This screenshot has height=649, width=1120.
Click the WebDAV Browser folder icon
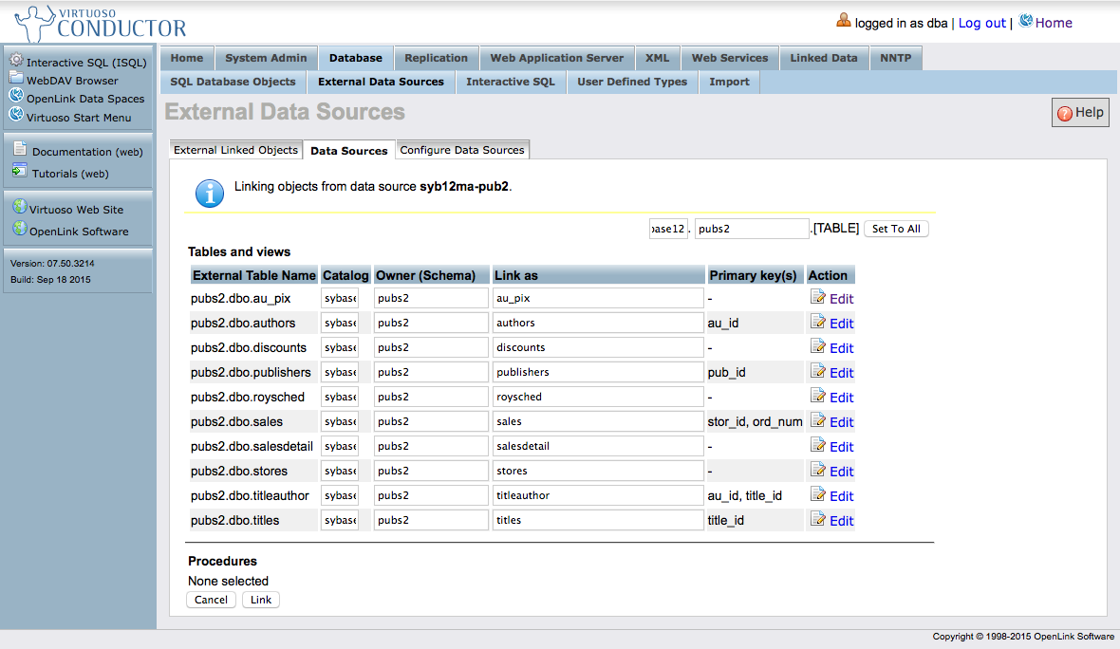(x=16, y=78)
